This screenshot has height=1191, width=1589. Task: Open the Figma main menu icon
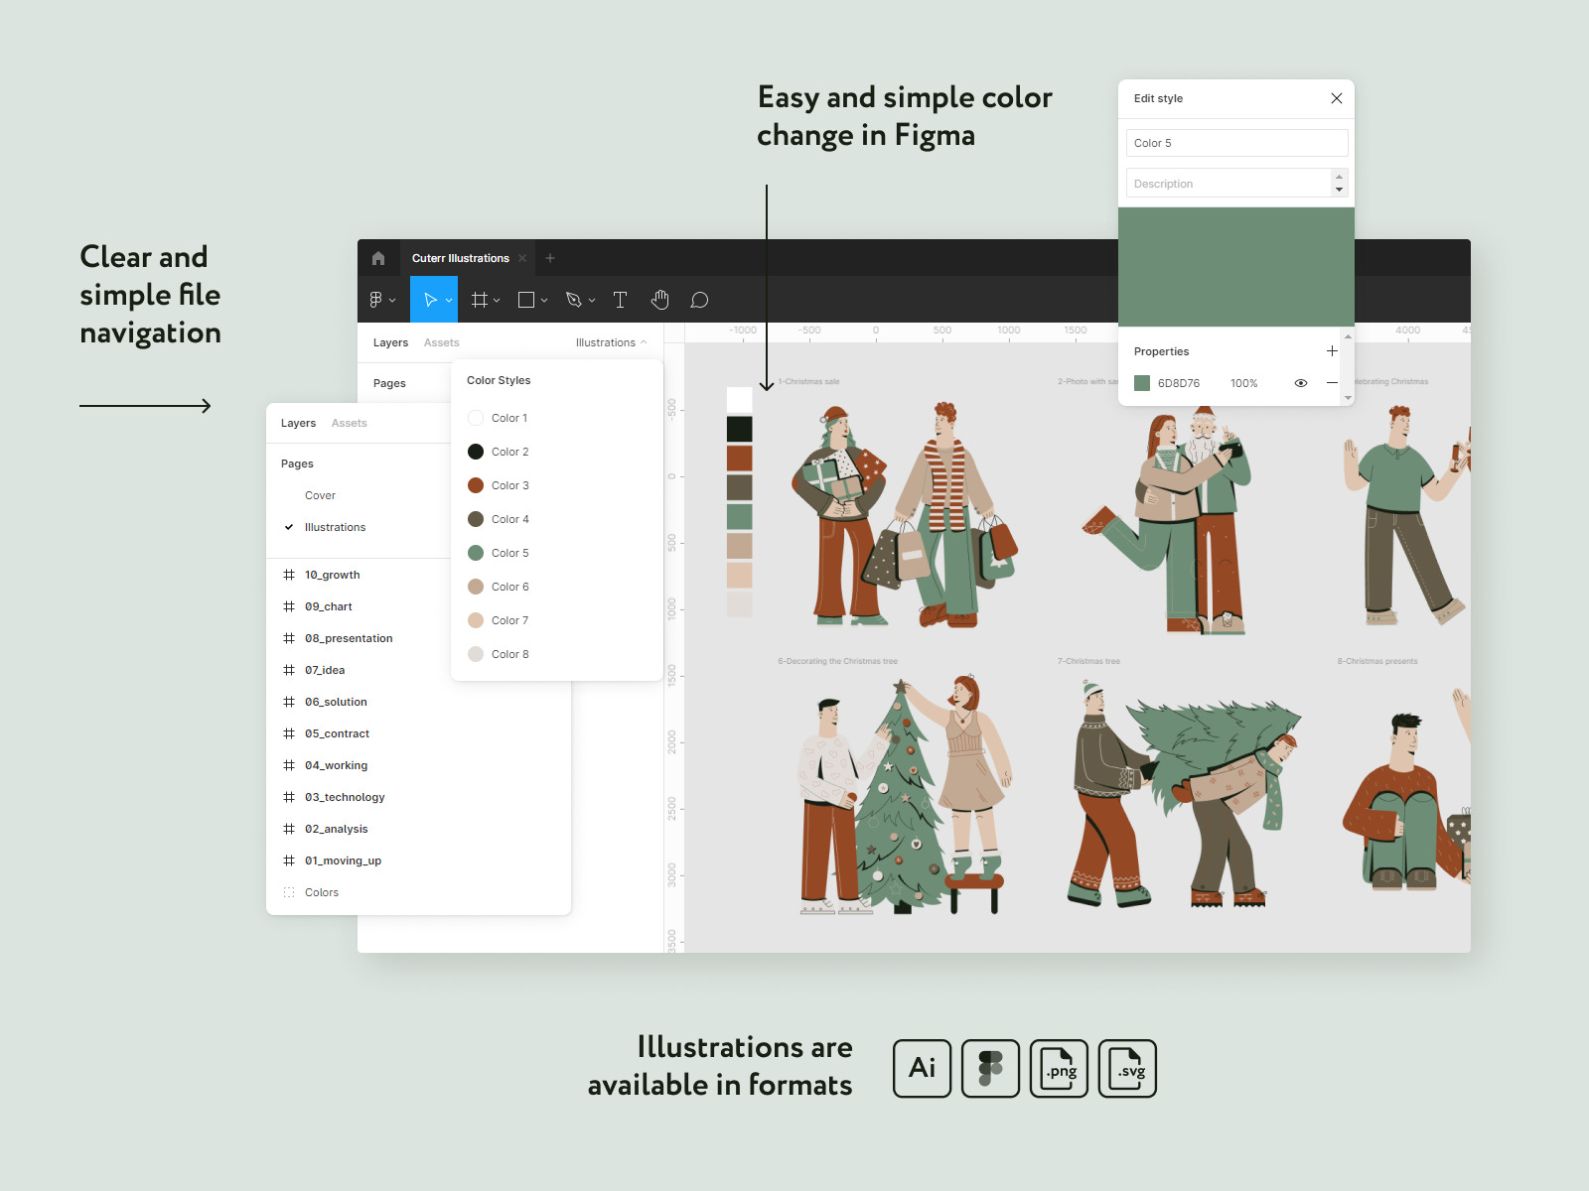pos(376,300)
